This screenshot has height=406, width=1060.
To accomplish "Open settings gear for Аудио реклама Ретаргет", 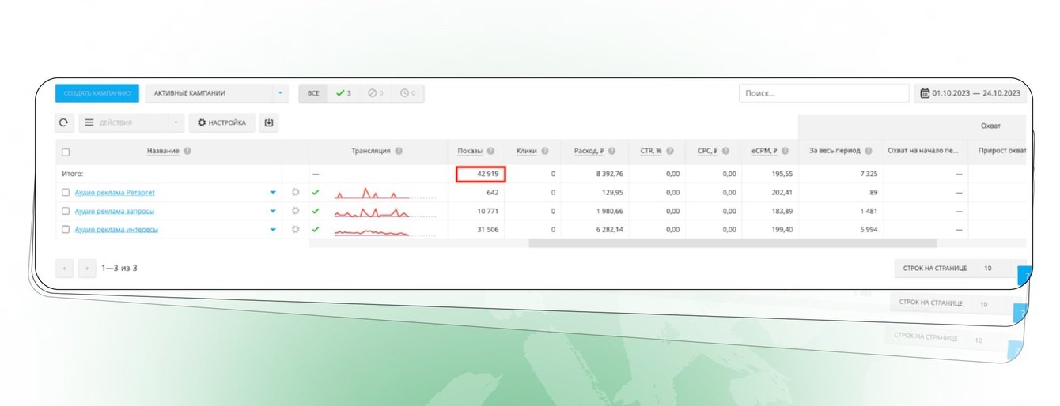I will pyautogui.click(x=296, y=192).
